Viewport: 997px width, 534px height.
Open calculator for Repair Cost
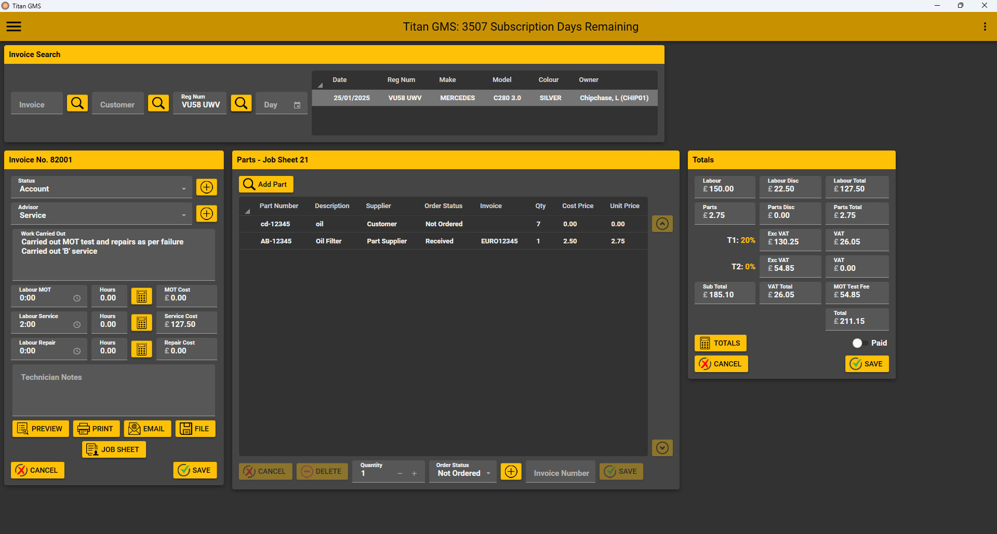coord(141,349)
